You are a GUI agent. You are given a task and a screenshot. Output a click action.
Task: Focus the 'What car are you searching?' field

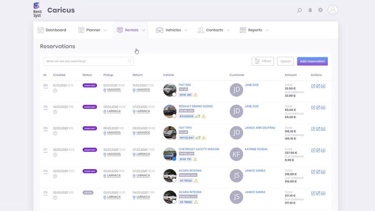pyautogui.click(x=89, y=61)
